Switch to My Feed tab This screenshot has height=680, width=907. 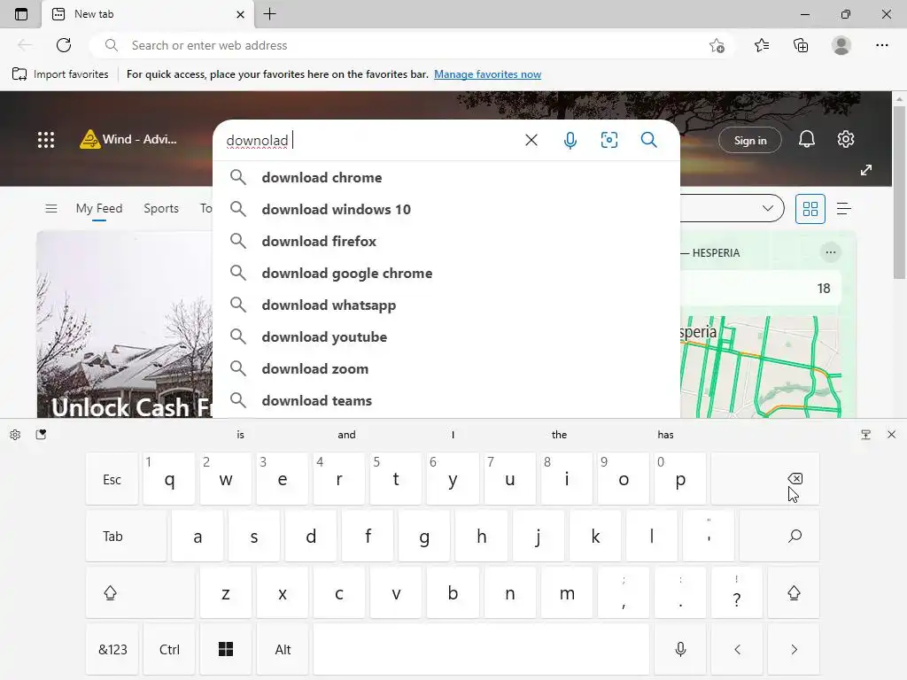point(99,208)
